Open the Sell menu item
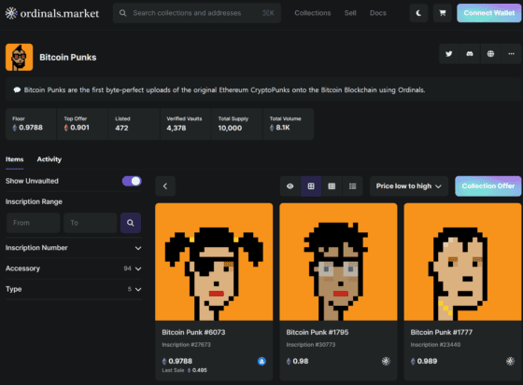 click(x=350, y=13)
